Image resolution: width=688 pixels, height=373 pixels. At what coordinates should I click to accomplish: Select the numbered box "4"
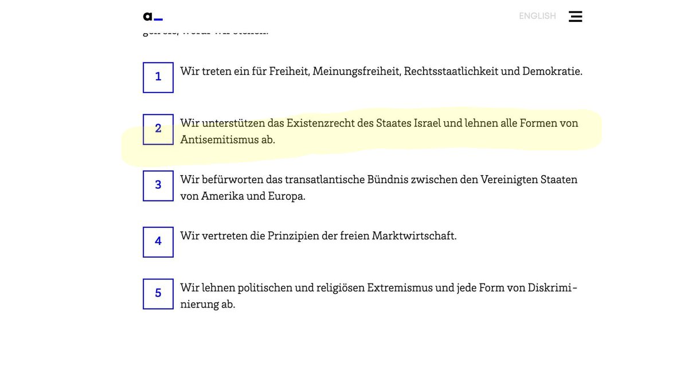158,242
